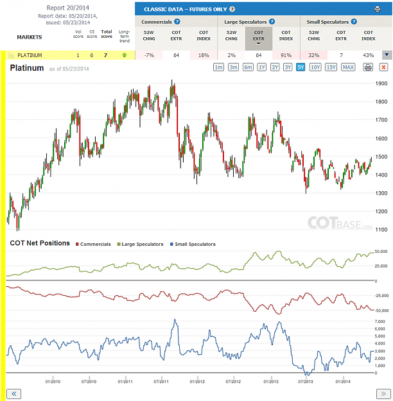This screenshot has width=393, height=401.
Task: Select the 1Y chart range
Action: tap(261, 67)
